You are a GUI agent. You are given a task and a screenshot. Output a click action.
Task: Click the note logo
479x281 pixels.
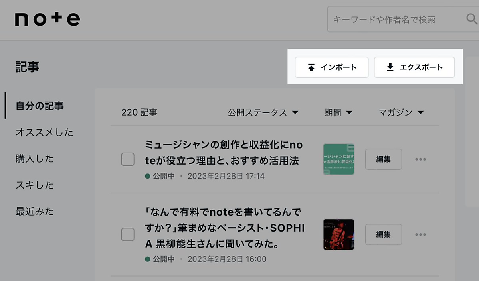click(x=48, y=19)
